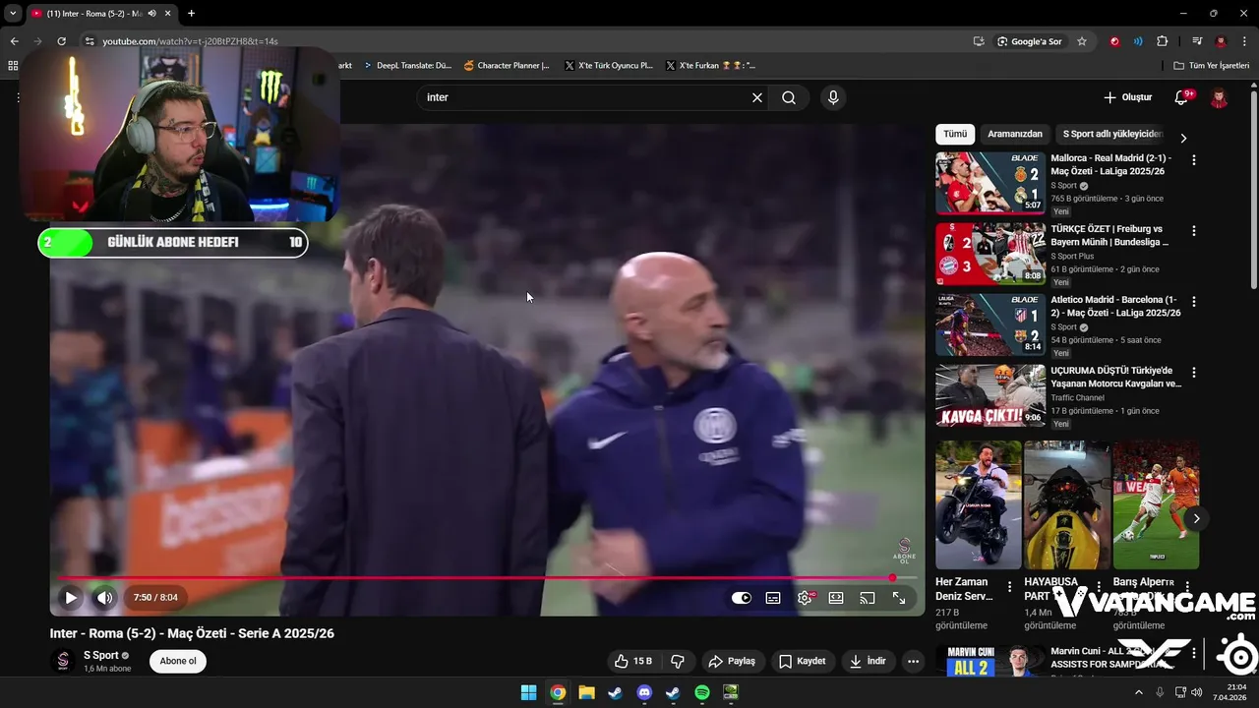
Task: Click the Paylaş share button
Action: click(732, 661)
